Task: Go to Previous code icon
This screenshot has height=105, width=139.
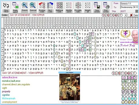Action: point(42,5)
